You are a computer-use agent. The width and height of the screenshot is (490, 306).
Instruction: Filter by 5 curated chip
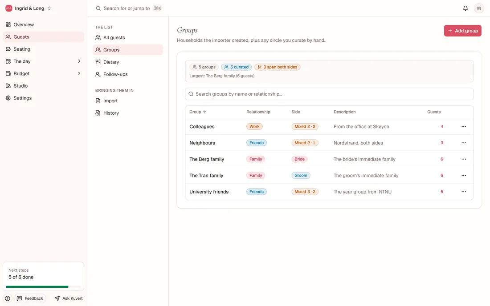coord(236,67)
